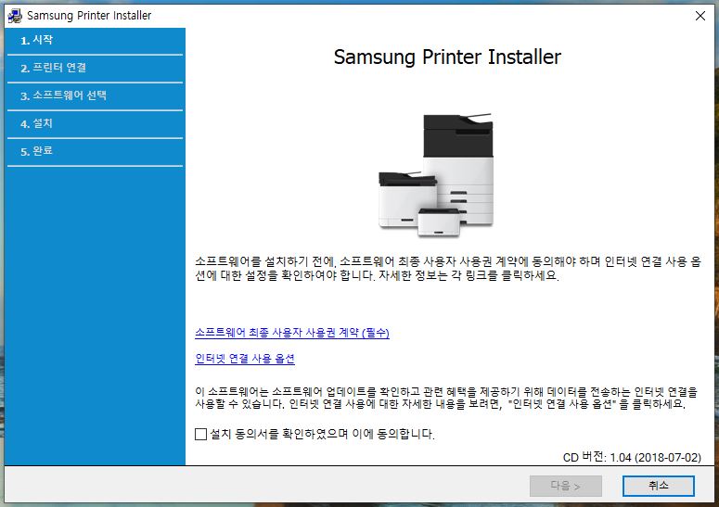
Task: Click the window title text Samsung Printer Installer
Action: 89,16
